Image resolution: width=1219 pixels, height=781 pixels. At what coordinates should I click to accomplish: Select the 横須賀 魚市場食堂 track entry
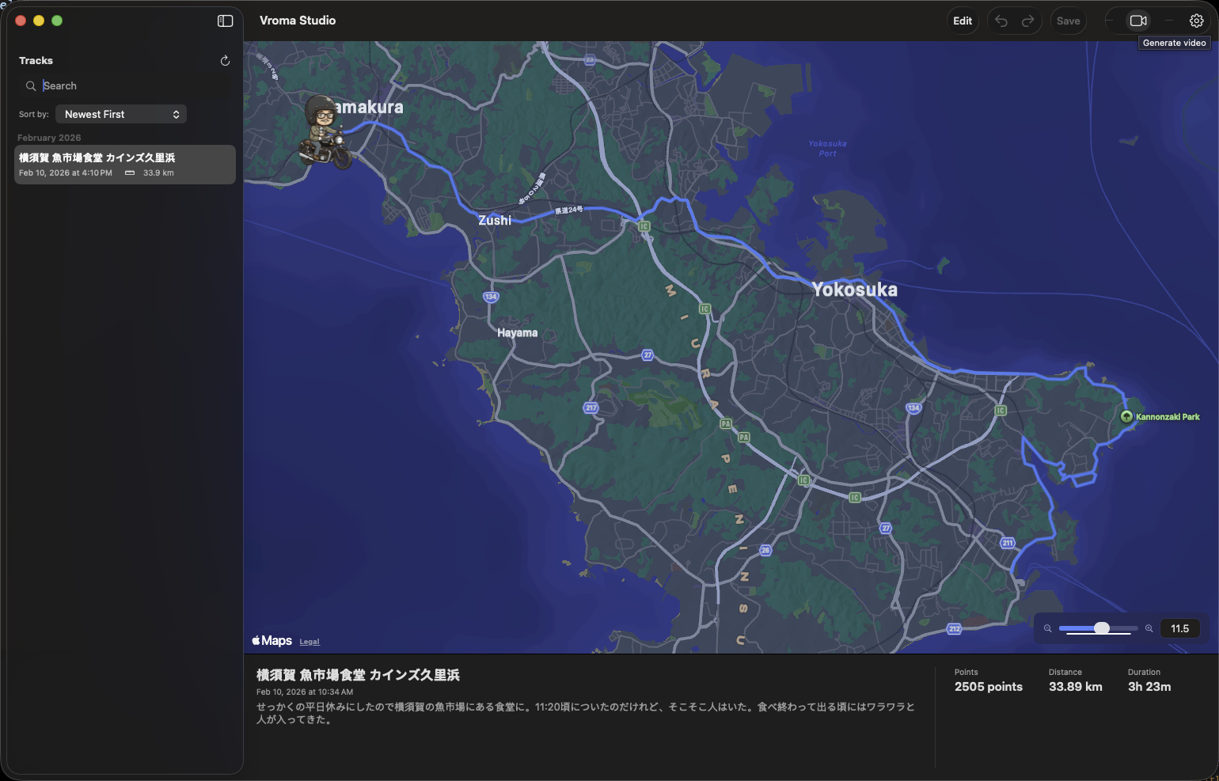point(124,164)
